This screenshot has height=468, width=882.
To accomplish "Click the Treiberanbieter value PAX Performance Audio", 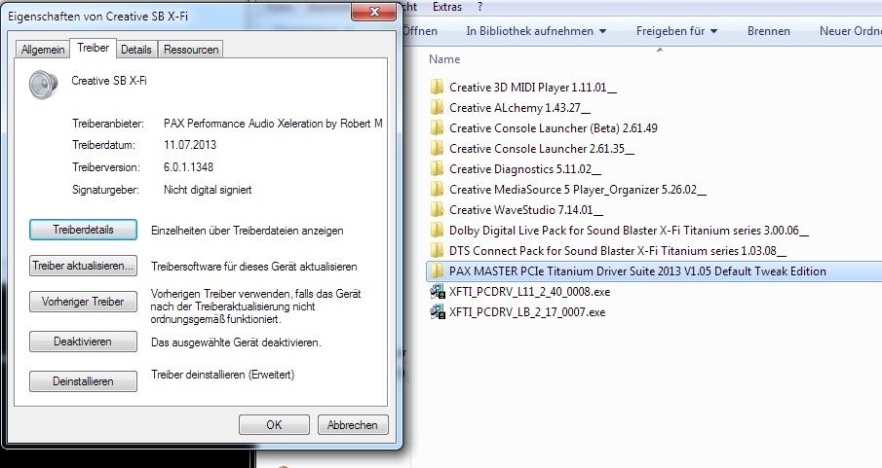I will pos(273,123).
